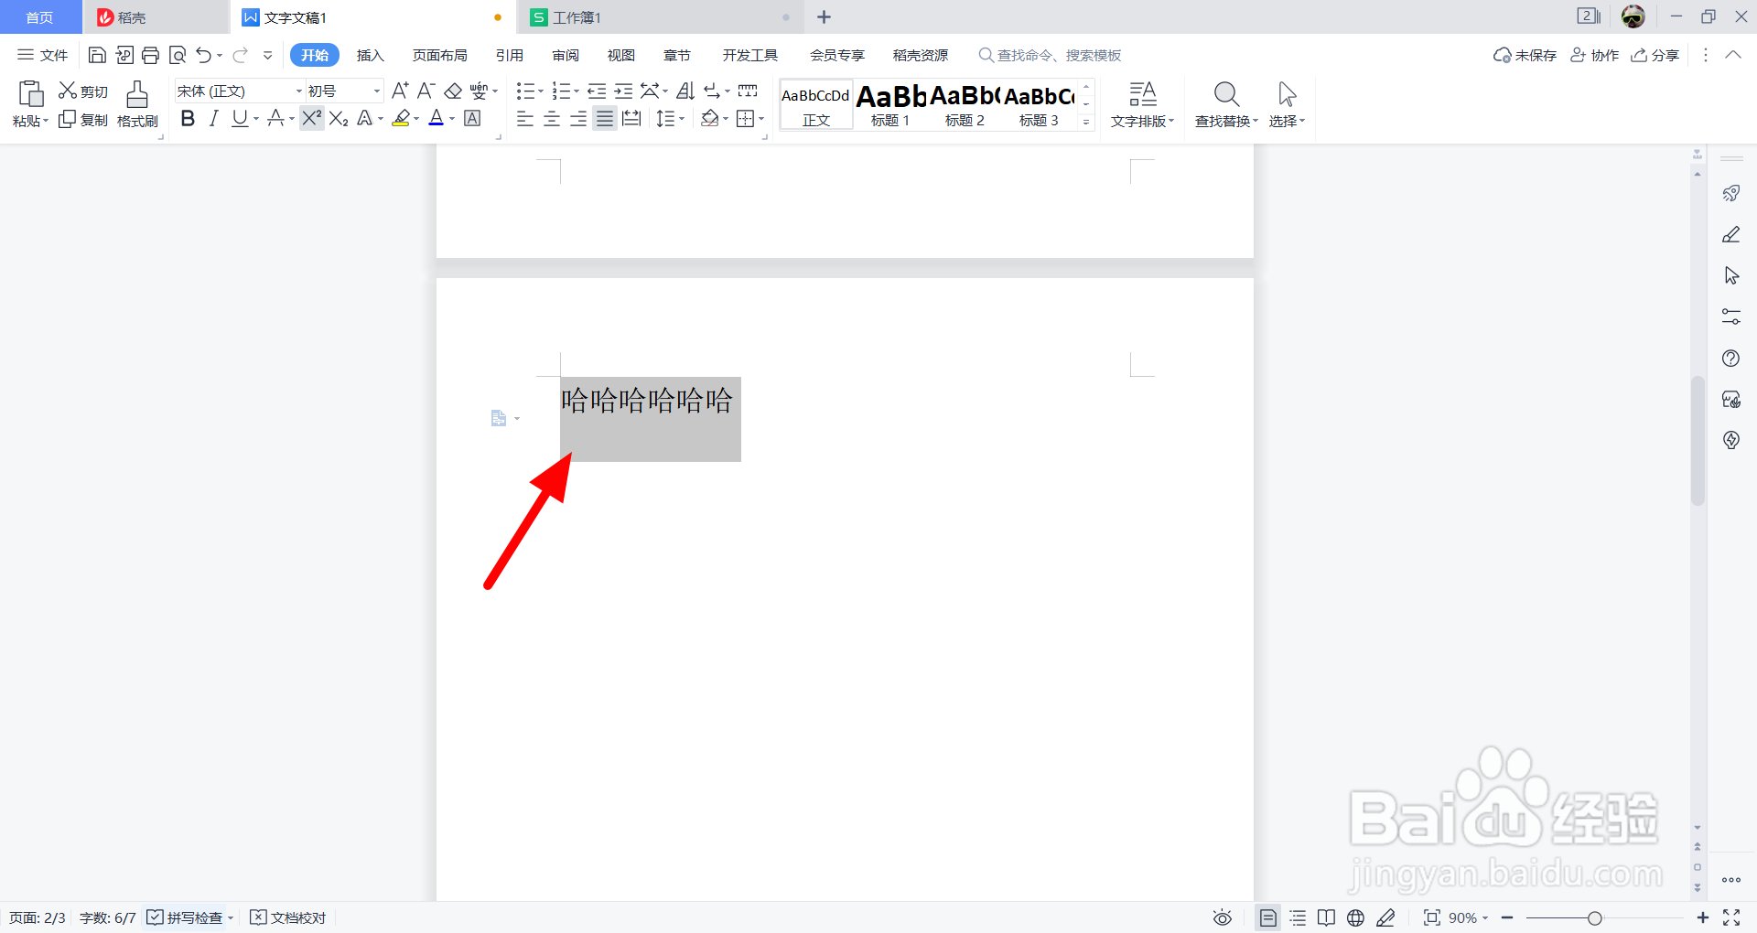The image size is (1757, 933).
Task: Toggle justify alignment
Action: pyautogui.click(x=605, y=118)
